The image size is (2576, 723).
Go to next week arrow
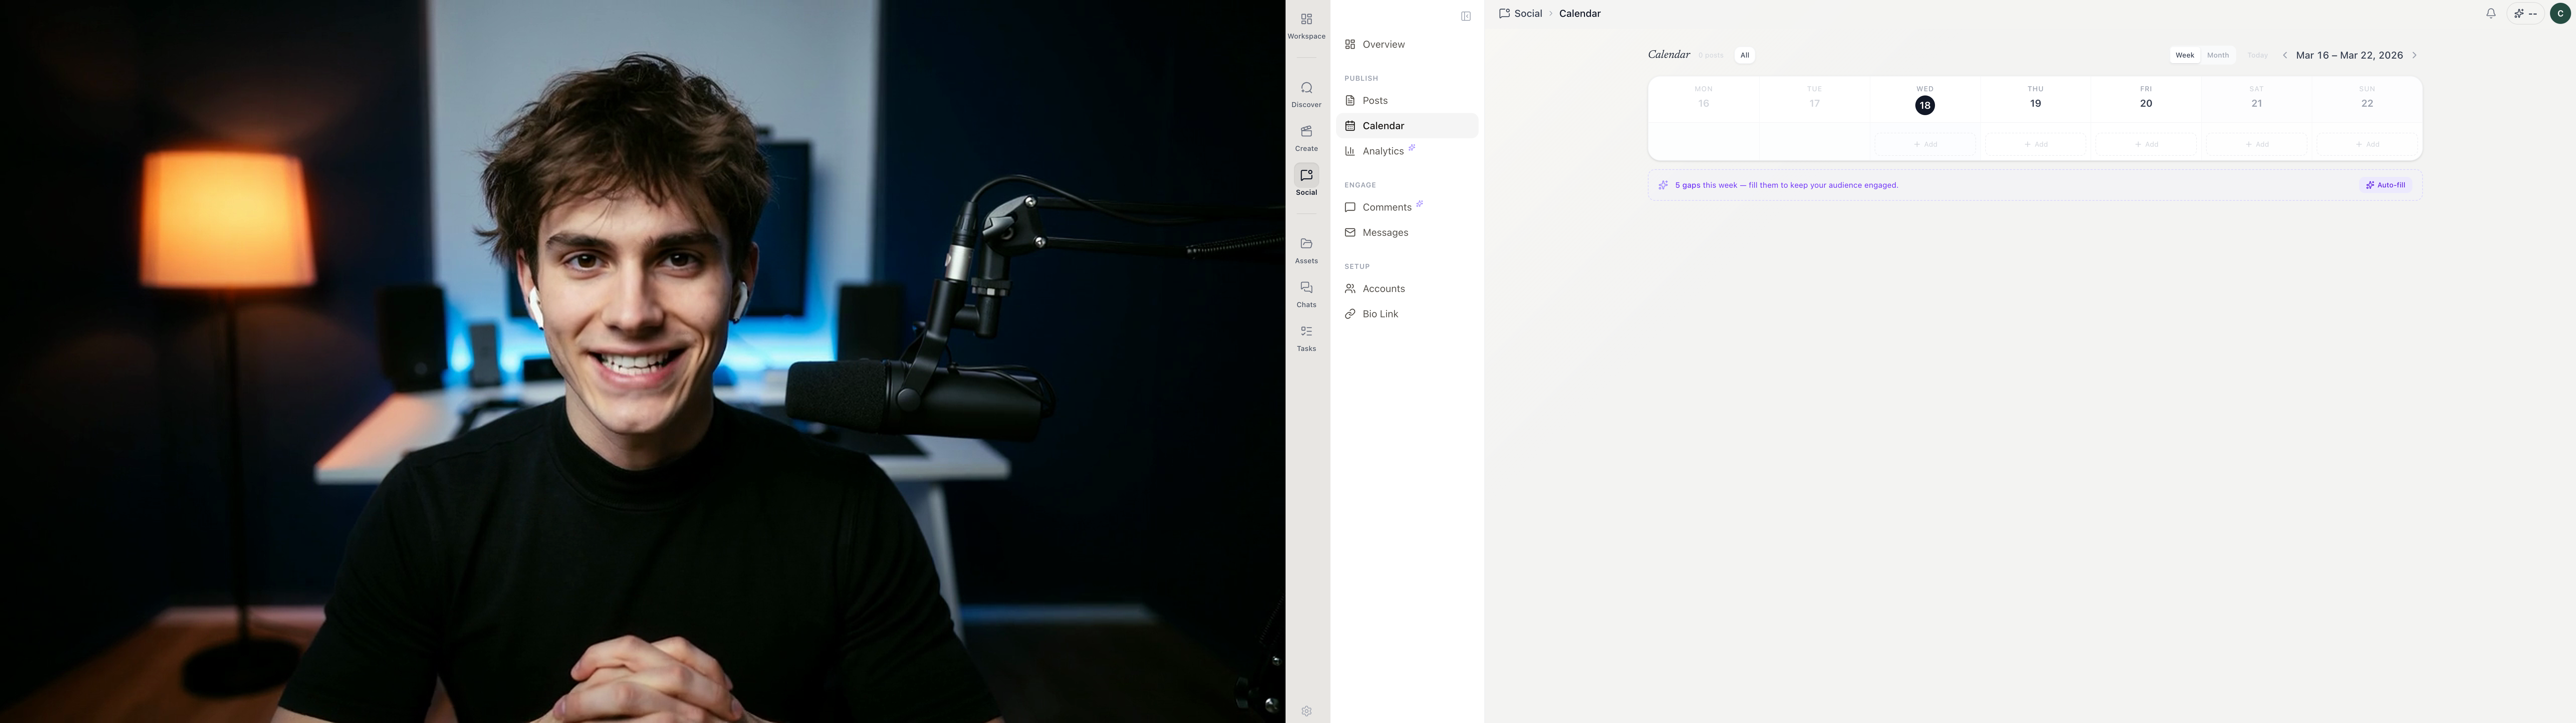(2414, 55)
